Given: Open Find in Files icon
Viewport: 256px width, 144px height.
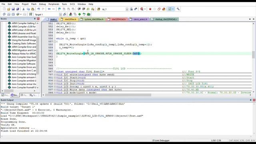Looking at the screenshot, I should [x=98, y=9].
